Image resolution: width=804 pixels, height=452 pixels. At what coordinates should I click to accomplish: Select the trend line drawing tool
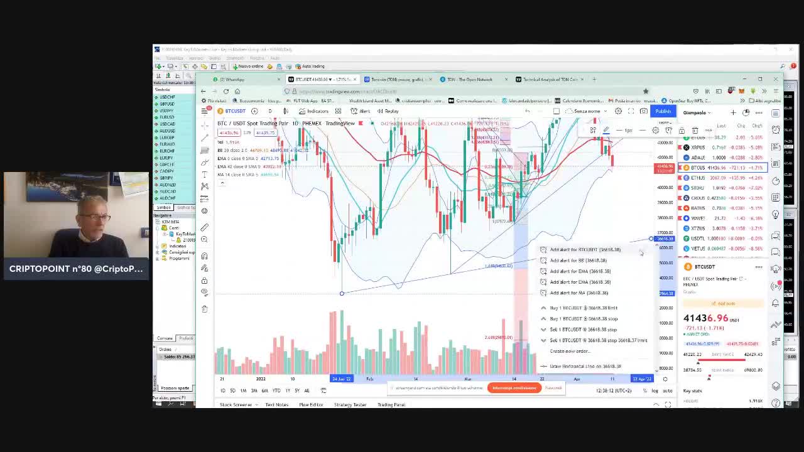[204, 137]
